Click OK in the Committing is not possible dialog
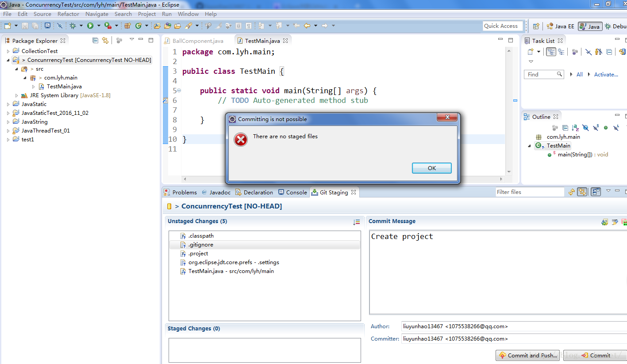Viewport: 627px width, 364px height. coord(432,168)
